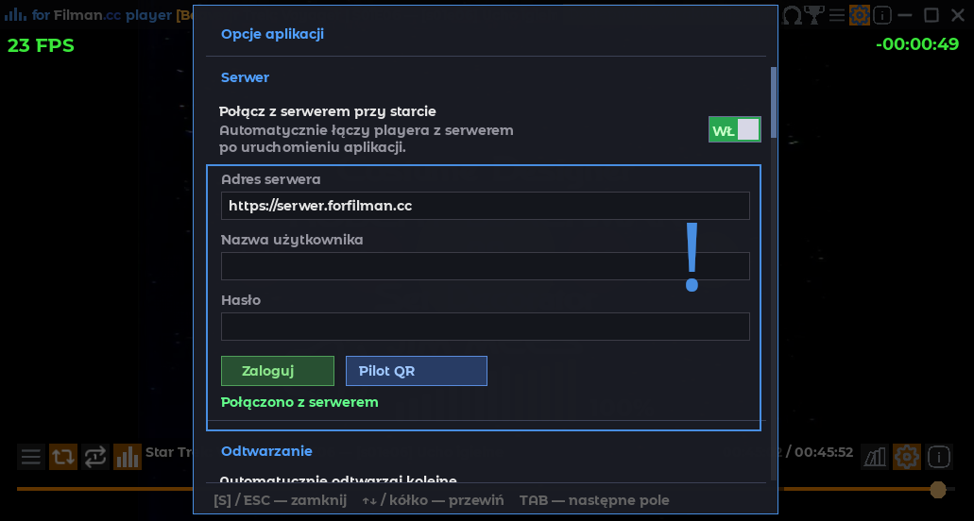The height and width of the screenshot is (521, 974).
Task: Click the Adres serwera input field
Action: 486,206
